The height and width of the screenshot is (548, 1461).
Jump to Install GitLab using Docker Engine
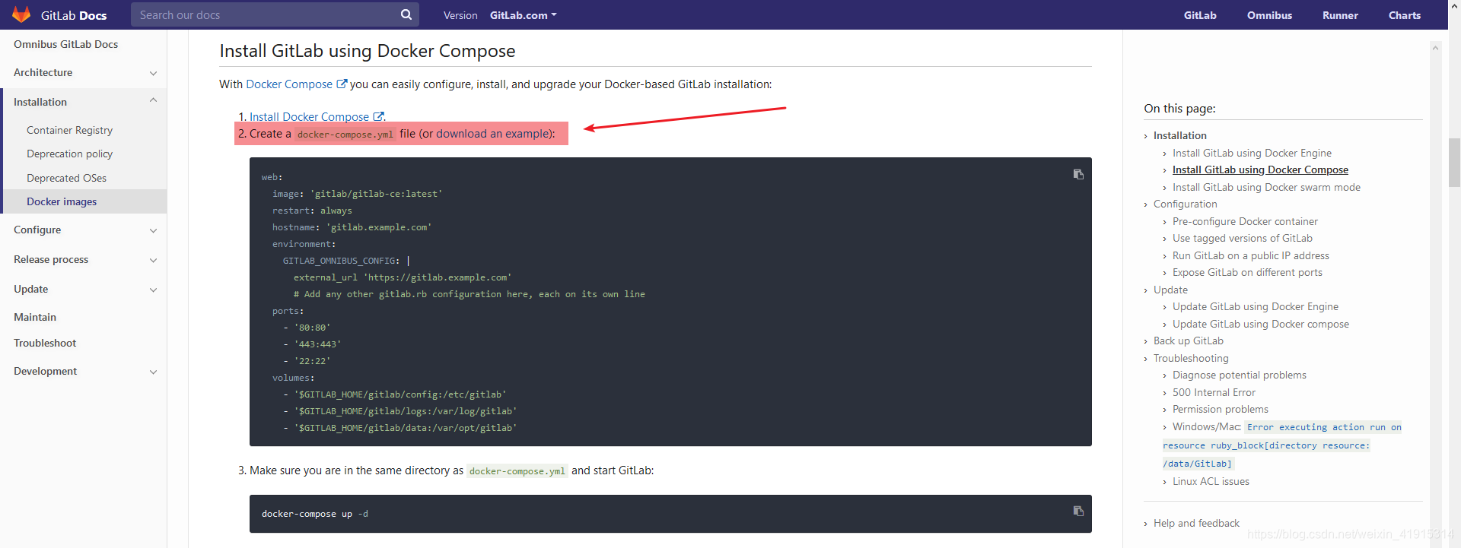click(1252, 153)
